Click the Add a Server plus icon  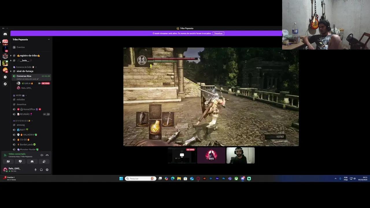[x=5, y=77]
